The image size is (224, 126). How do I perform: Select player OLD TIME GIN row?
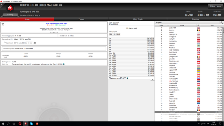188,50
